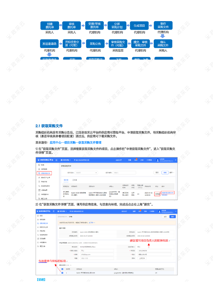Open 待办 notification icon in first screenshot header
Image resolution: width=213 pixels, height=302 pixels.
(x=136, y=160)
